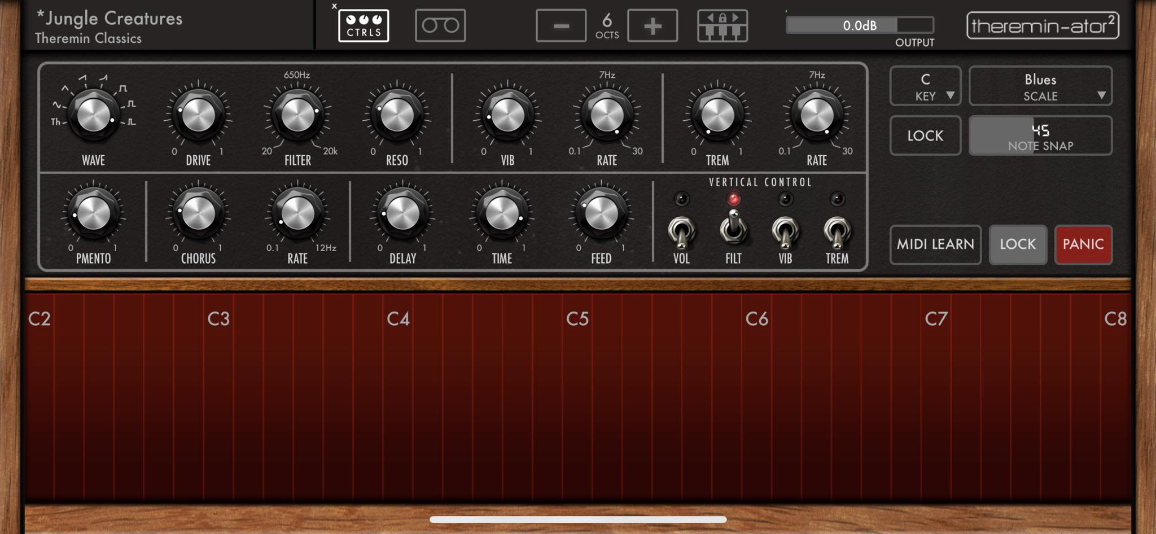Click the CHORUS knob
Image resolution: width=1156 pixels, height=534 pixels.
(x=198, y=214)
